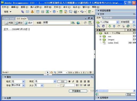Open the 格式 format dropdown

pos(23,81)
